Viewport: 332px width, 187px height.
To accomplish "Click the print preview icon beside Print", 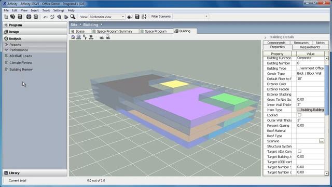I will (36, 17).
